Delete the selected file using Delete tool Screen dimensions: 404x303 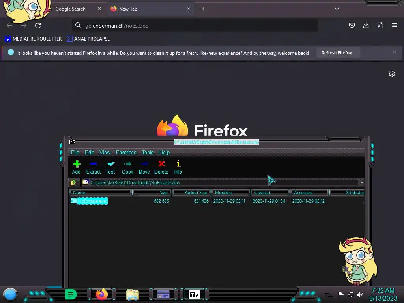tap(161, 167)
